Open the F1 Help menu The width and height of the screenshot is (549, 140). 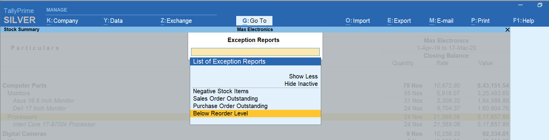click(x=523, y=21)
